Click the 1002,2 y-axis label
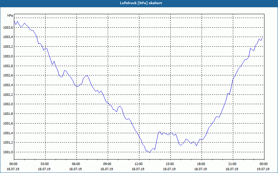This screenshot has width=278, height=173. (8, 94)
